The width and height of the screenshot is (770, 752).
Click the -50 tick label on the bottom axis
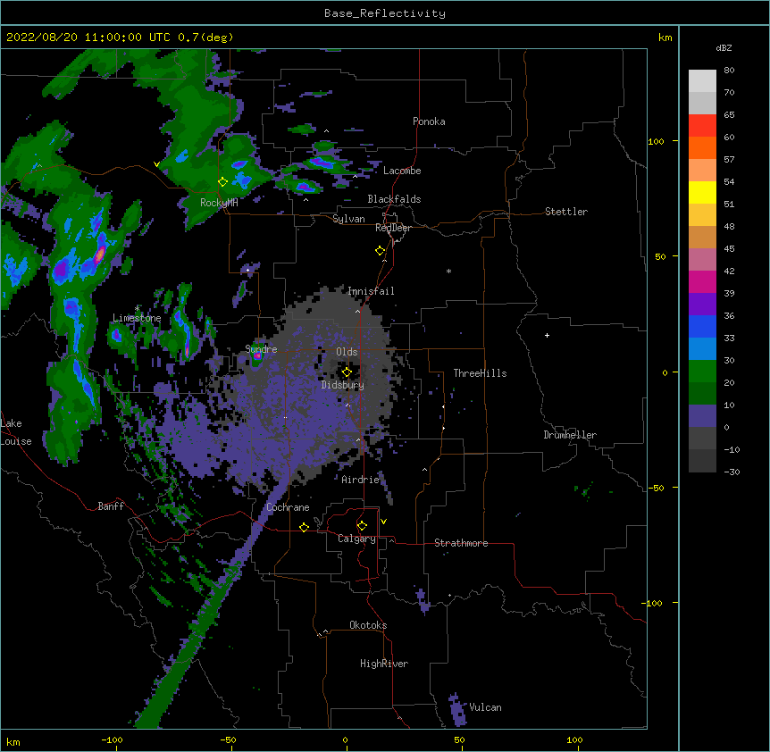pos(228,739)
